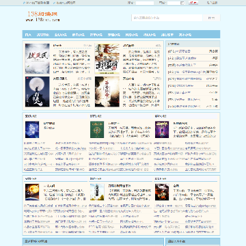Open the small orange planet book cover
Screen dimensions: 246x246
(32, 192)
